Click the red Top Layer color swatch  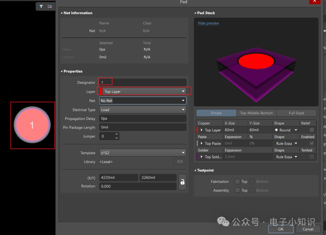point(101,91)
